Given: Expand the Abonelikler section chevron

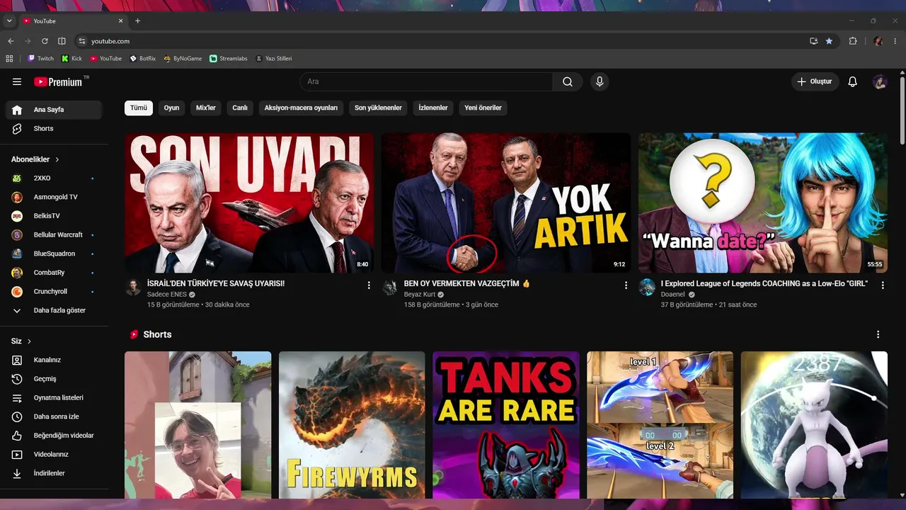Looking at the screenshot, I should tap(57, 159).
